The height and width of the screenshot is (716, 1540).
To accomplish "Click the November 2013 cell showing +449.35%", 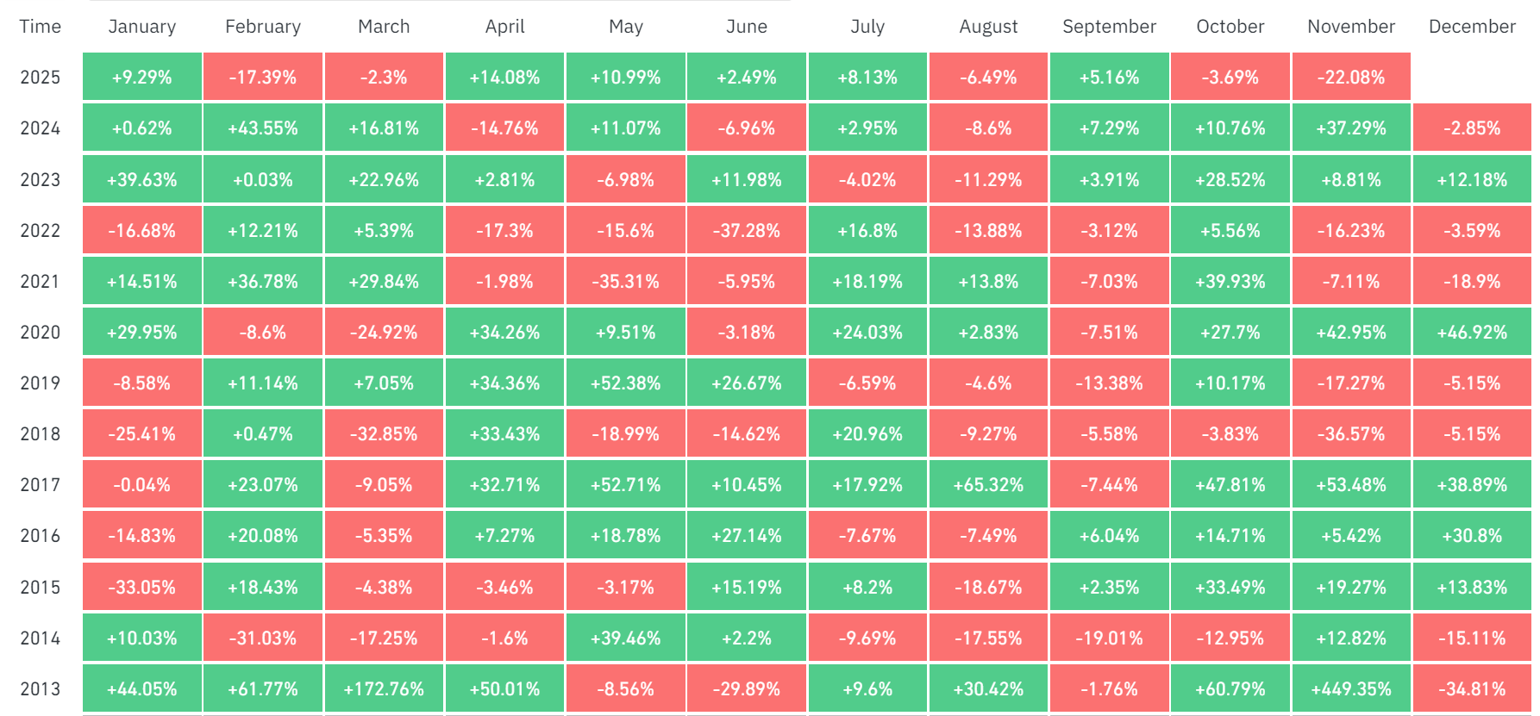I will point(1351,689).
